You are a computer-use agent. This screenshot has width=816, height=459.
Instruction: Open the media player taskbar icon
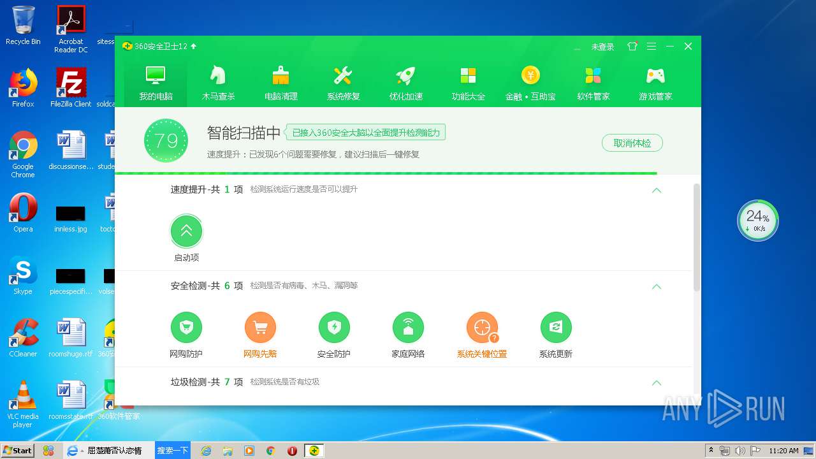point(249,451)
